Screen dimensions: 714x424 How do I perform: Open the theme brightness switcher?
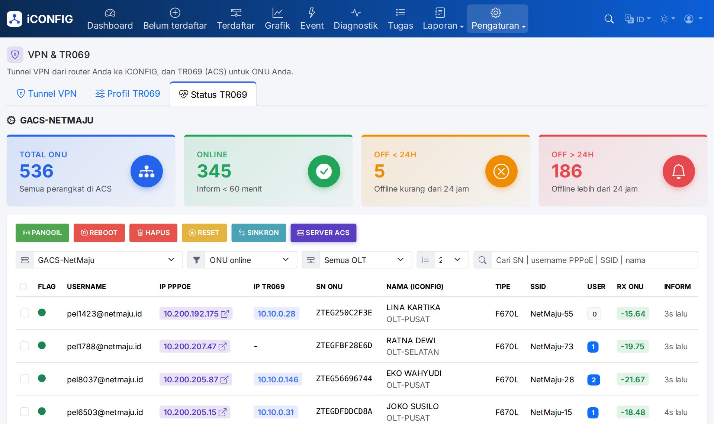click(x=667, y=19)
